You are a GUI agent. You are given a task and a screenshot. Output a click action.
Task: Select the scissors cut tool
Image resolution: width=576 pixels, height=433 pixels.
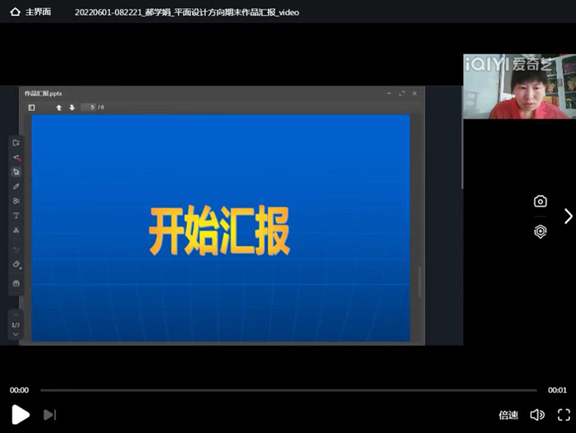[x=17, y=230]
